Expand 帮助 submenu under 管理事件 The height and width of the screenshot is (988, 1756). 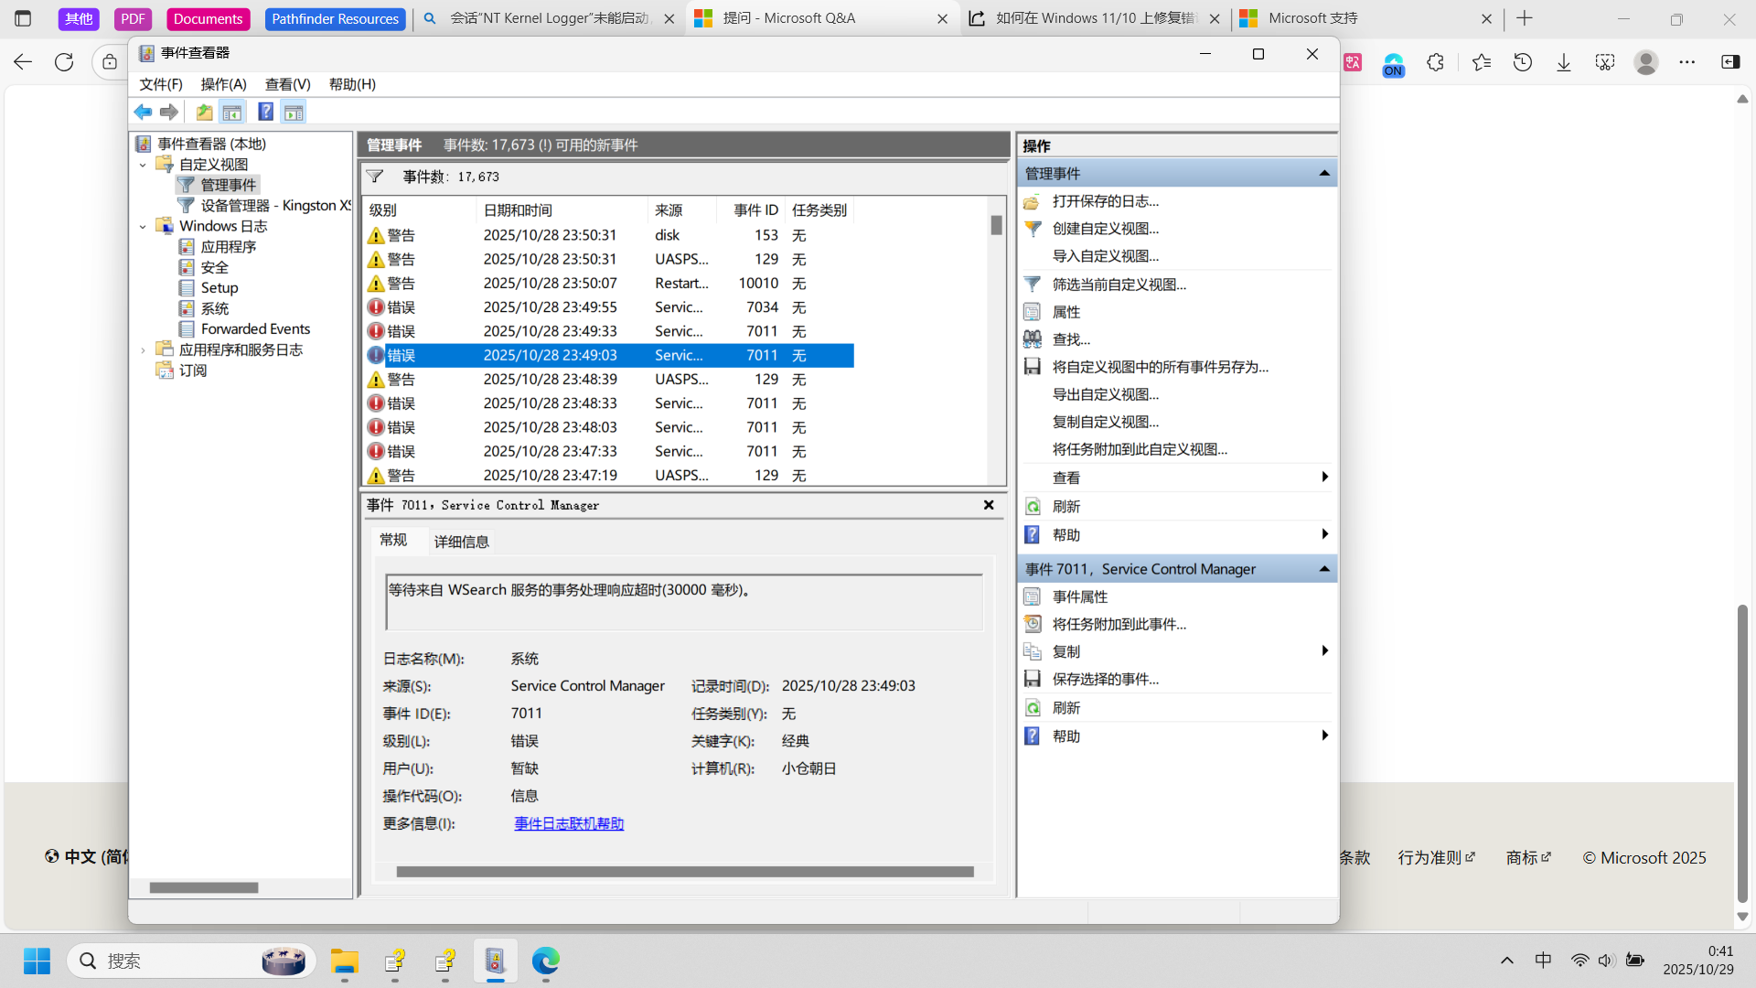tap(1324, 534)
